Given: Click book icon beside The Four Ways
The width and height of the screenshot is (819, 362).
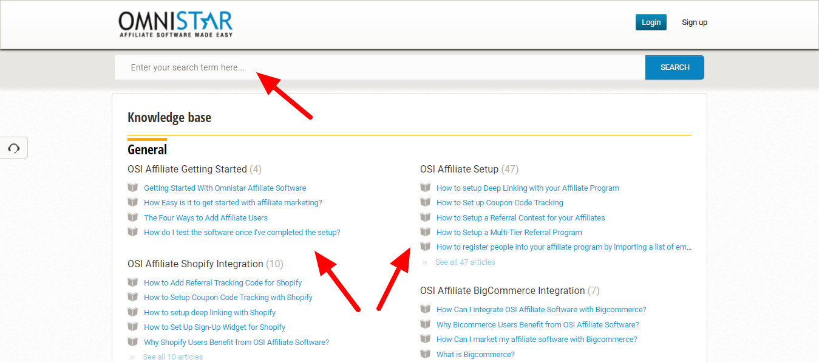Looking at the screenshot, I should pos(133,217).
